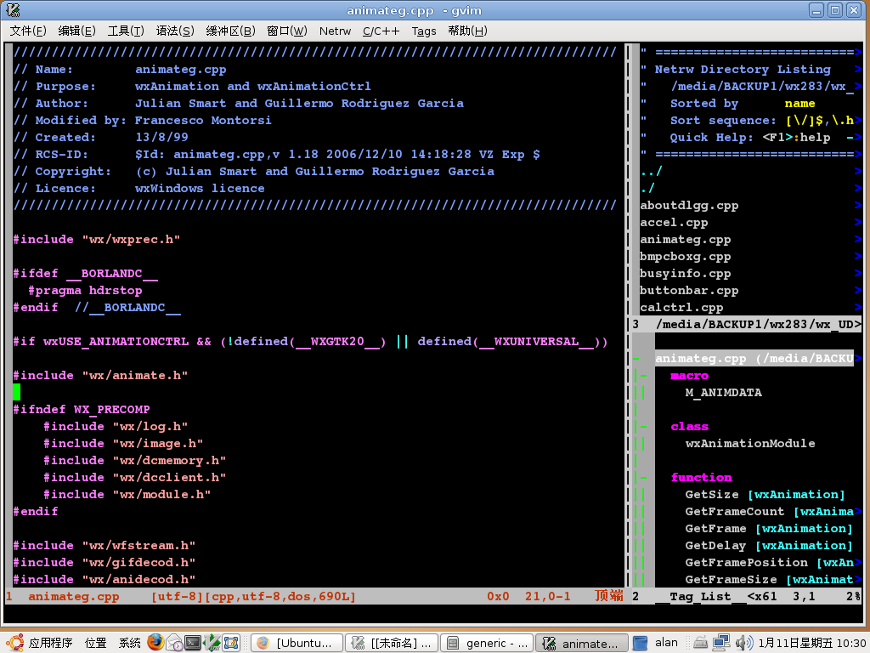Open aboutdlgg.cpp in Netrw listing
Image resolution: width=870 pixels, height=653 pixels.
click(689, 206)
